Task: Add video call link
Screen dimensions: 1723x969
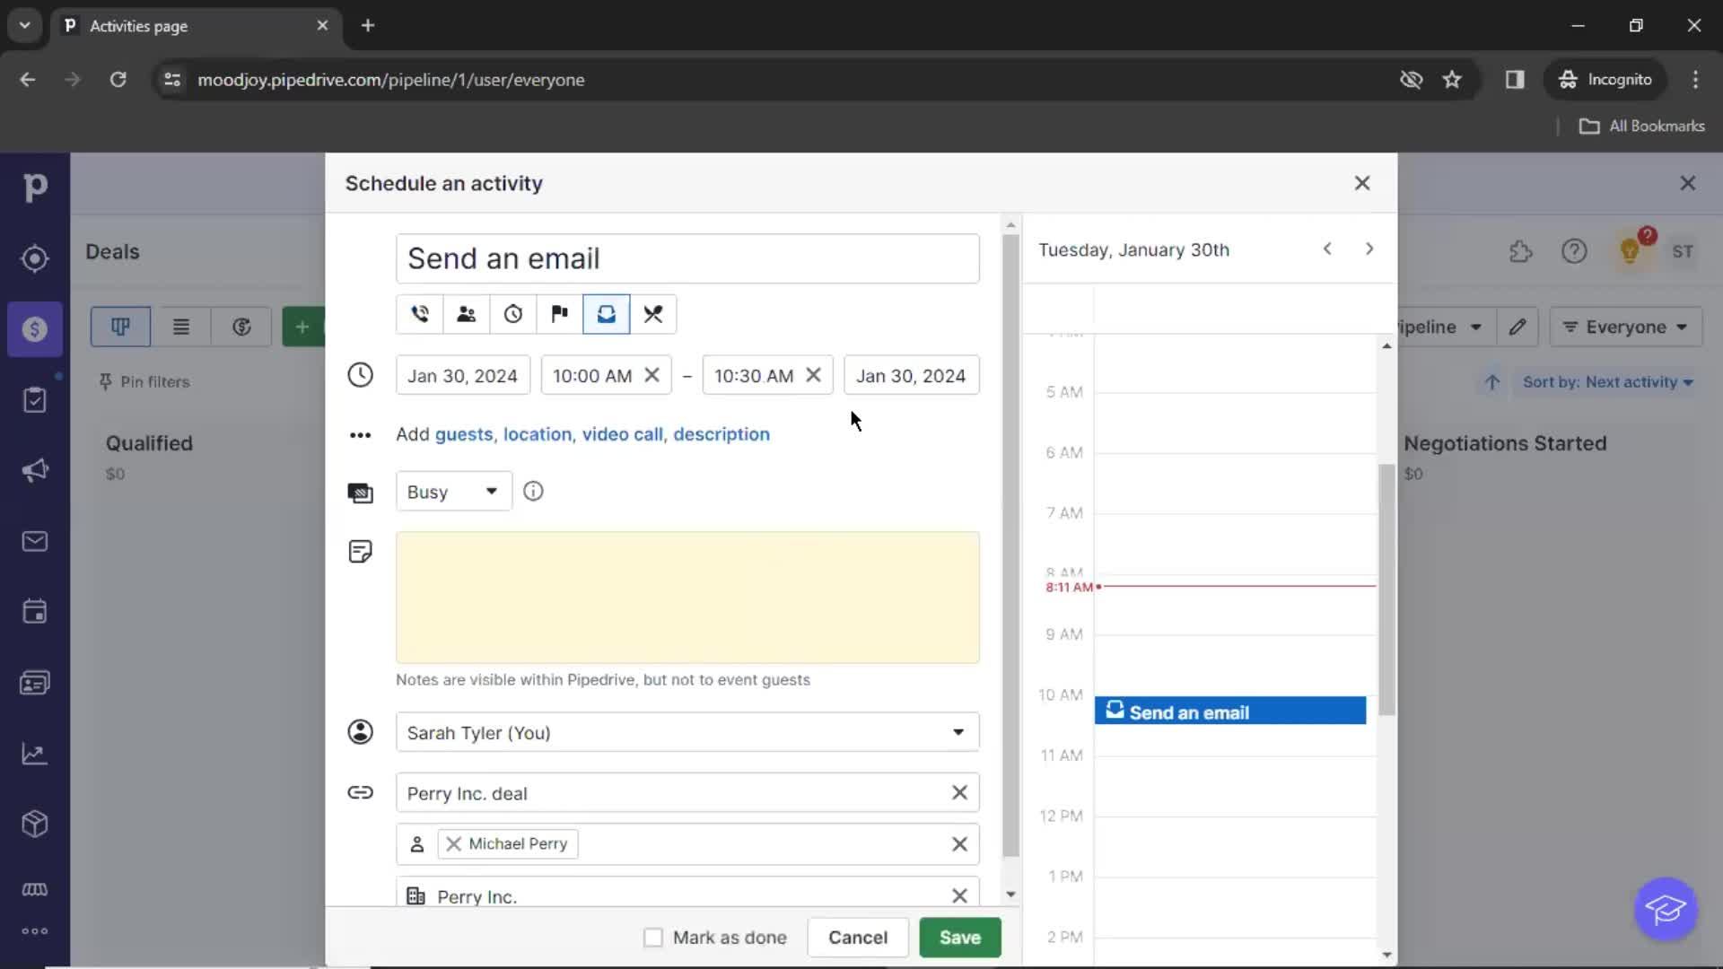Action: [622, 434]
